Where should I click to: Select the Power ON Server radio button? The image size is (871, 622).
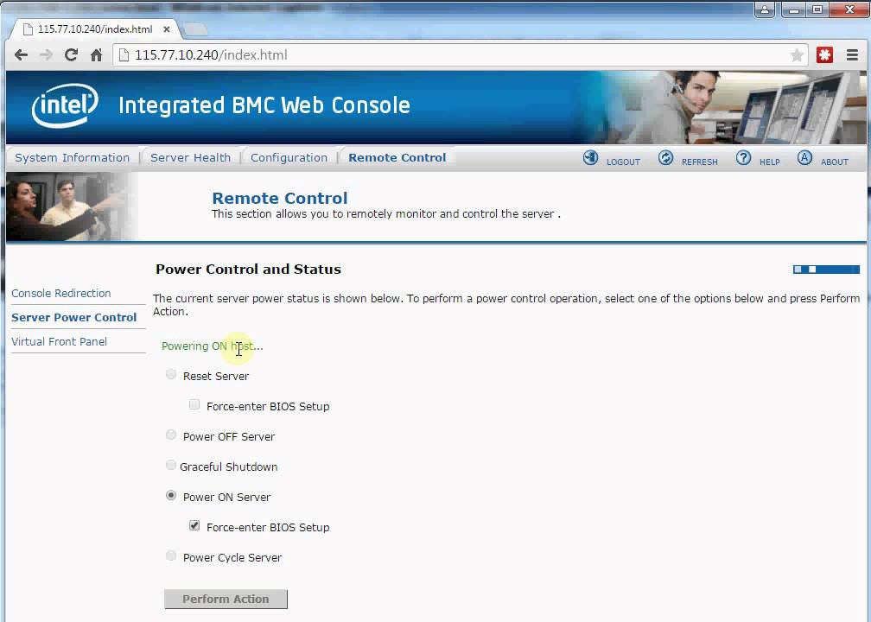coord(171,495)
